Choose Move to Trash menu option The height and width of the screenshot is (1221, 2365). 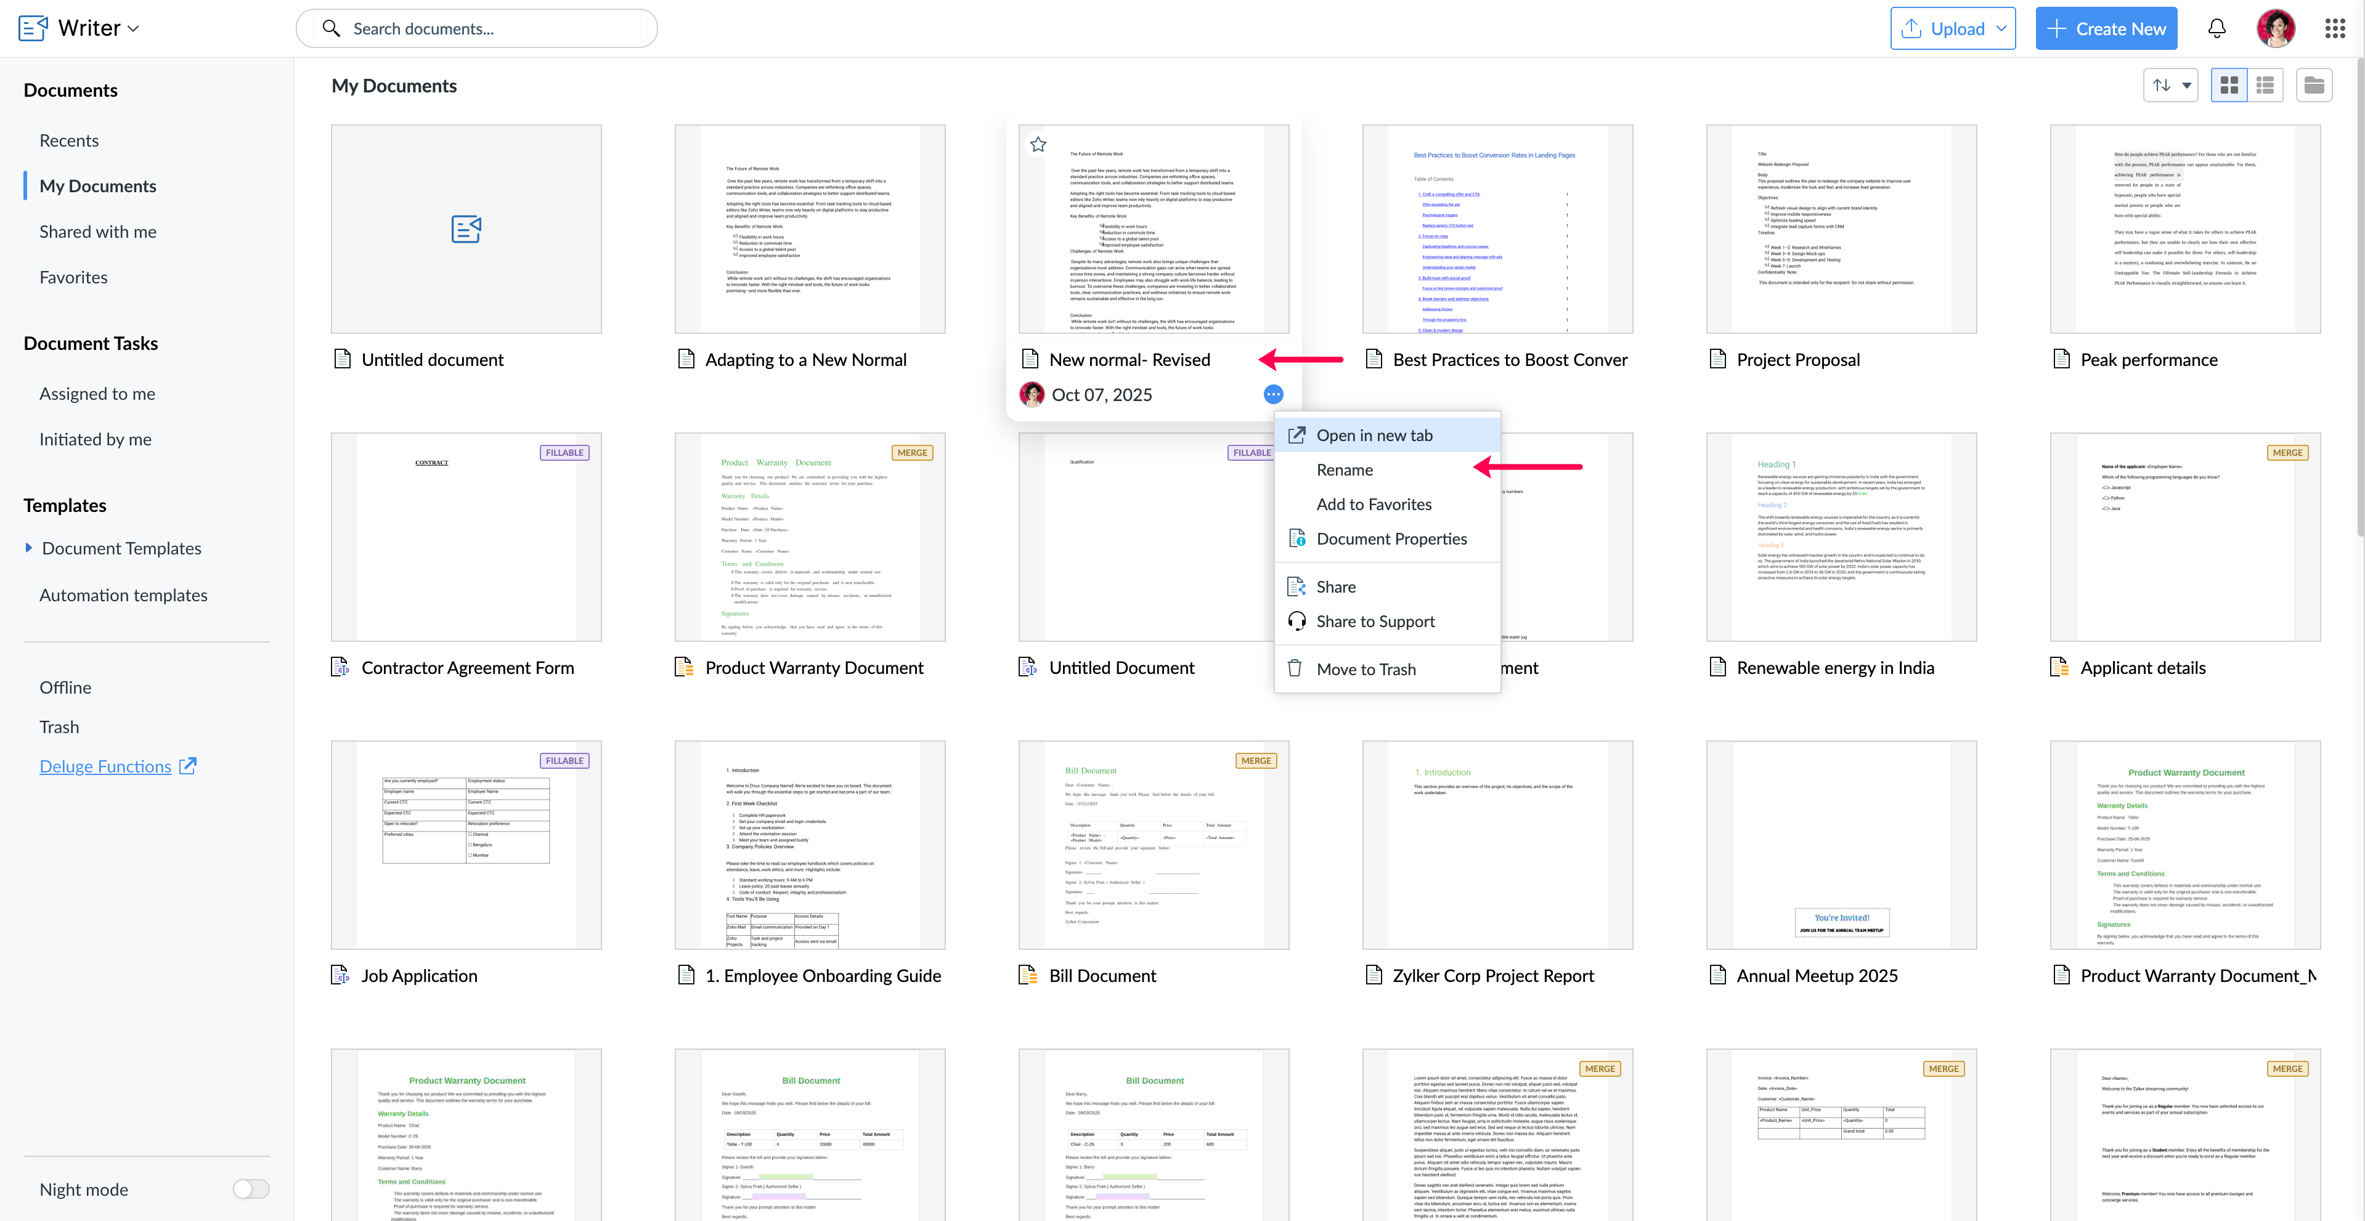pos(1365,669)
